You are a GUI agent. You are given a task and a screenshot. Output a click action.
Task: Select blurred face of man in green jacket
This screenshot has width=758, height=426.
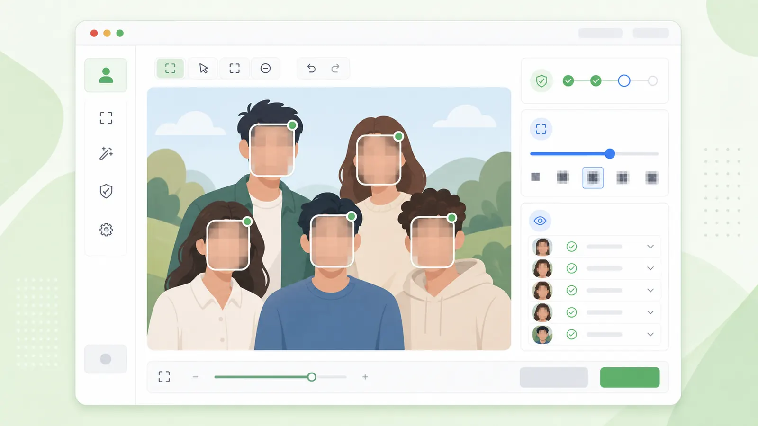click(x=271, y=150)
